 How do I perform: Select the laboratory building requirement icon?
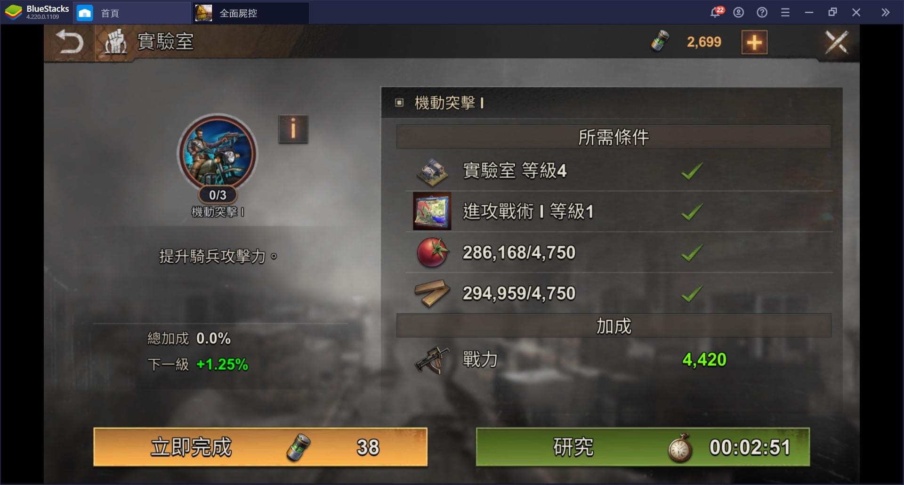tap(432, 171)
